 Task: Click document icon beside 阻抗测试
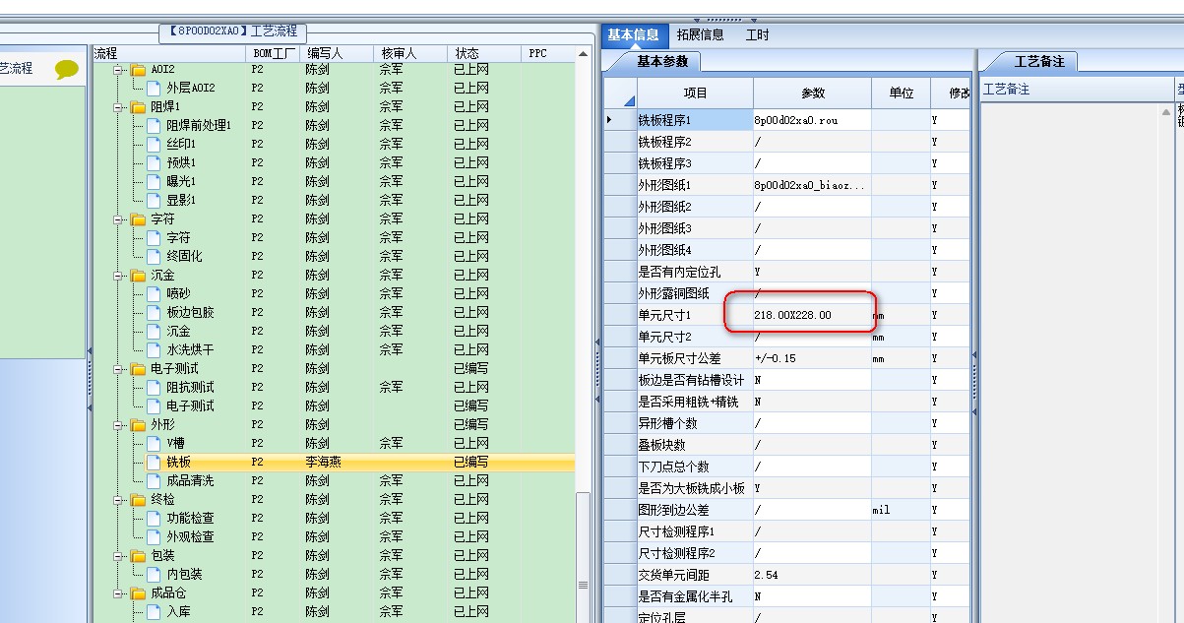[154, 388]
